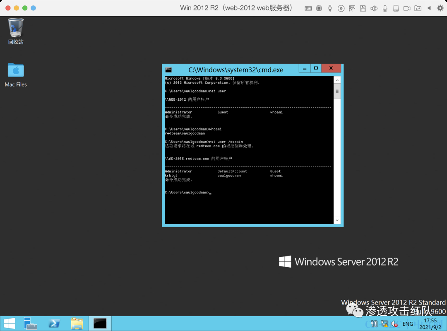Screen dimensions: 447x331
Task: Click the floppy disk icon in VM toolbar
Action: pyautogui.click(x=363, y=8)
